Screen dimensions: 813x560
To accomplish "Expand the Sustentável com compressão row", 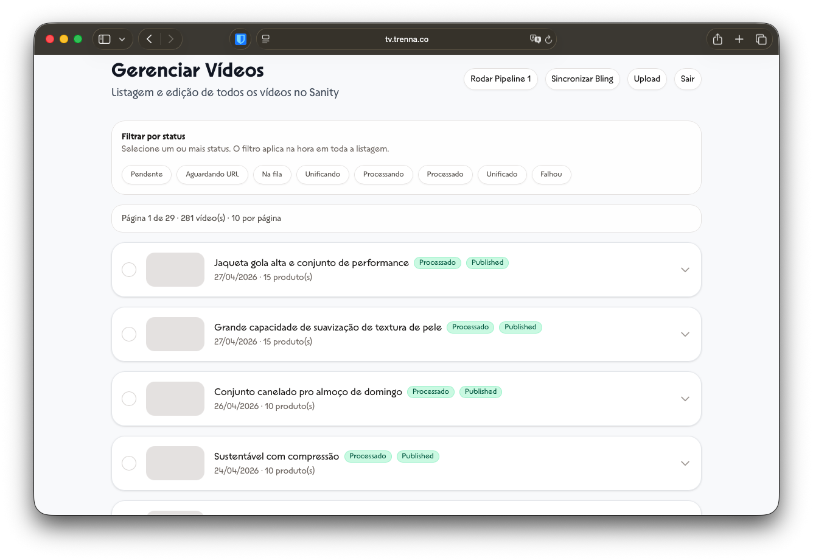I will point(685,463).
